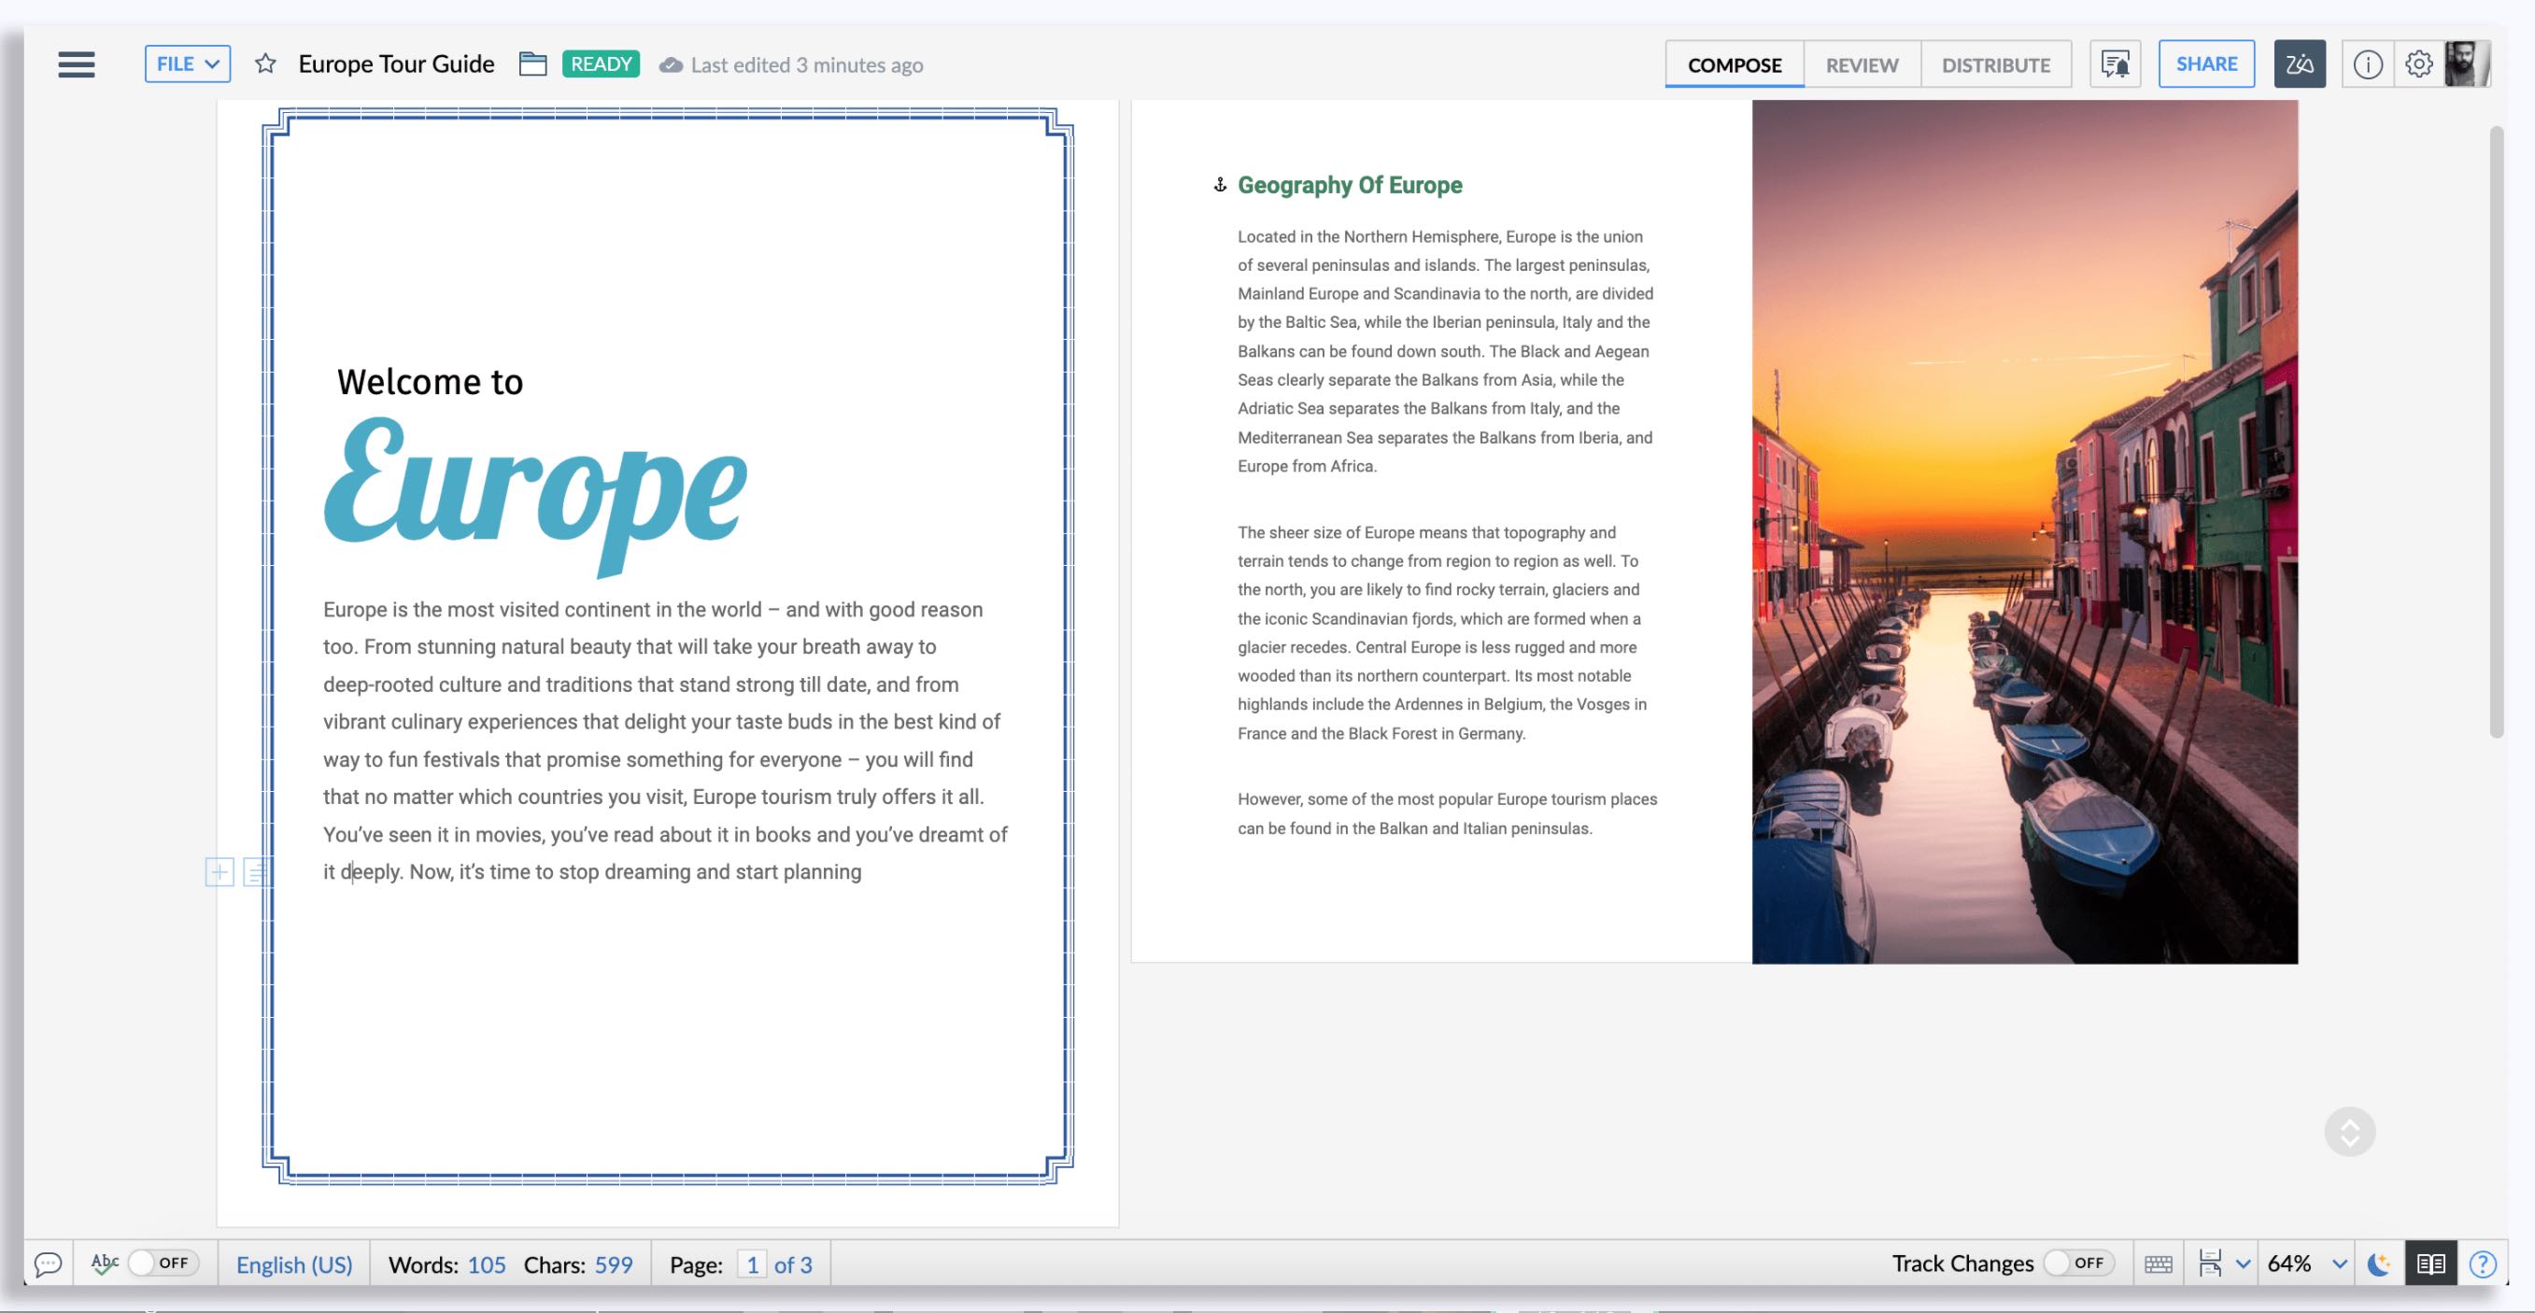Open the hamburger menu
This screenshot has height=1313, width=2535.
(76, 65)
